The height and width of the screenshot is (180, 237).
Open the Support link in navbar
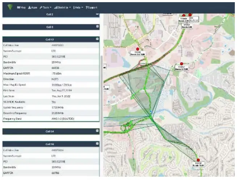pos(91,7)
